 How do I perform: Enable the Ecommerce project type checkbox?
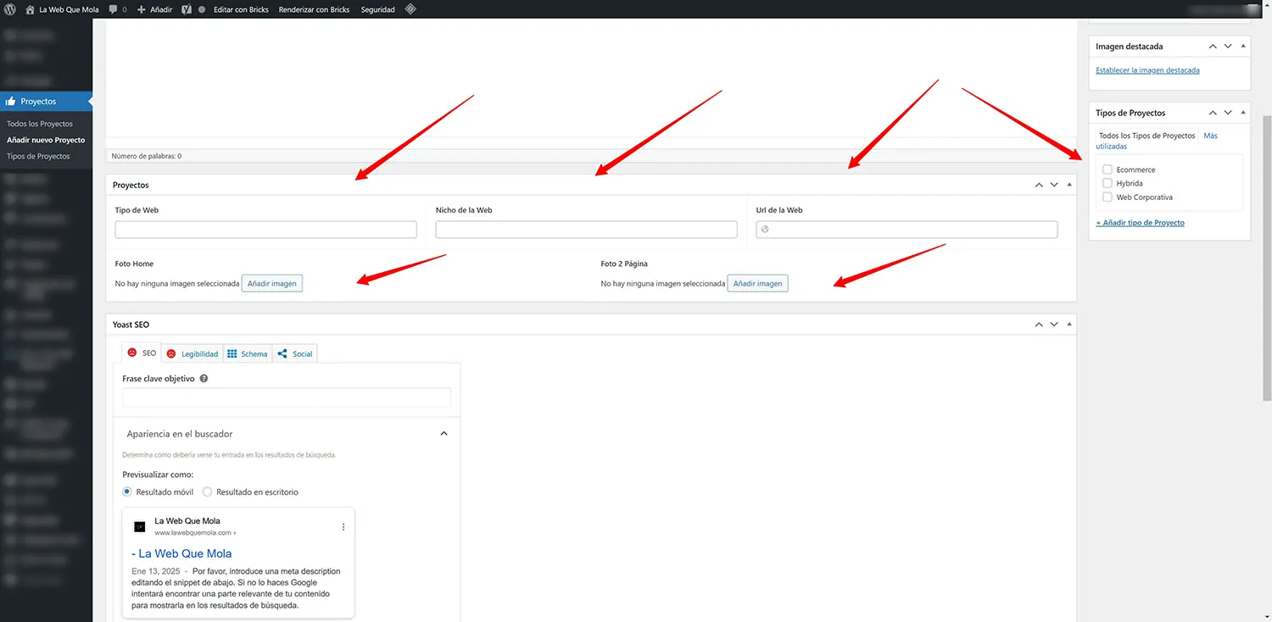pyautogui.click(x=1107, y=169)
